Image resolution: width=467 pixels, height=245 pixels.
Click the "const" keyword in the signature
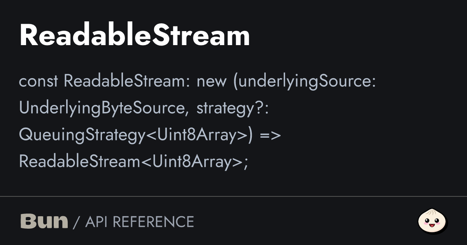(39, 82)
